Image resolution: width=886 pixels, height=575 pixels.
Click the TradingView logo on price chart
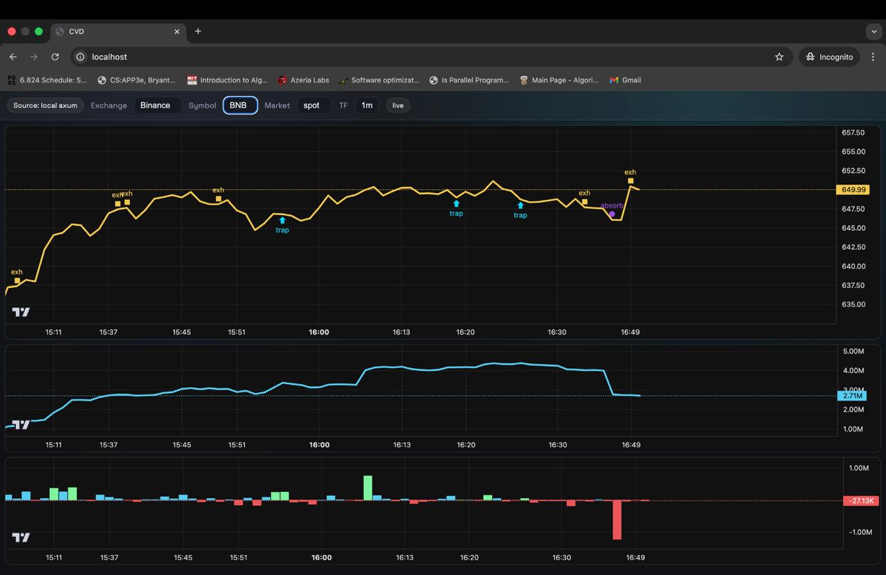(21, 312)
